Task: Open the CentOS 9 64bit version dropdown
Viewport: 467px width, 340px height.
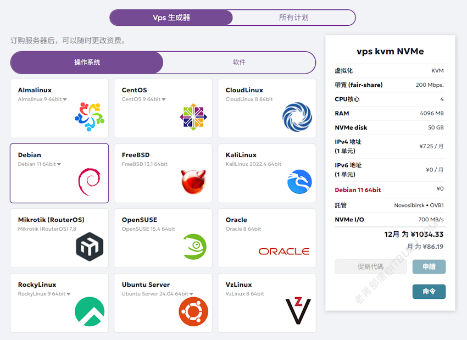Action: pos(164,99)
